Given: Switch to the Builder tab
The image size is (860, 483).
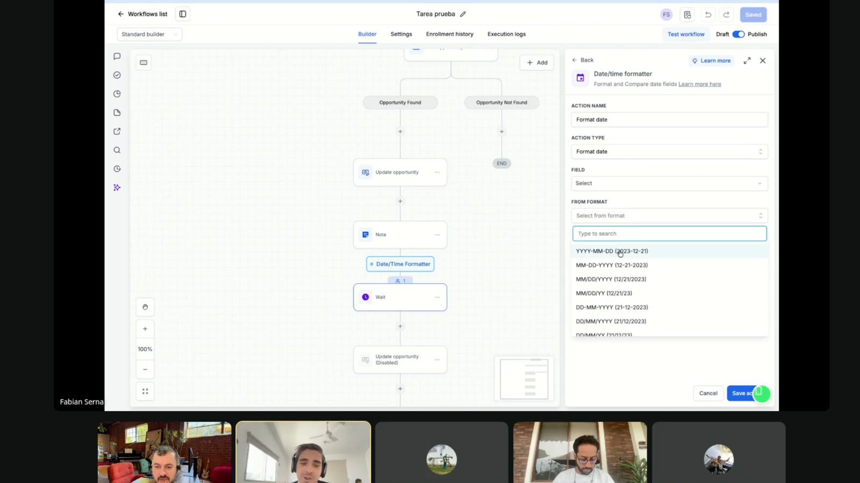Looking at the screenshot, I should [x=367, y=34].
